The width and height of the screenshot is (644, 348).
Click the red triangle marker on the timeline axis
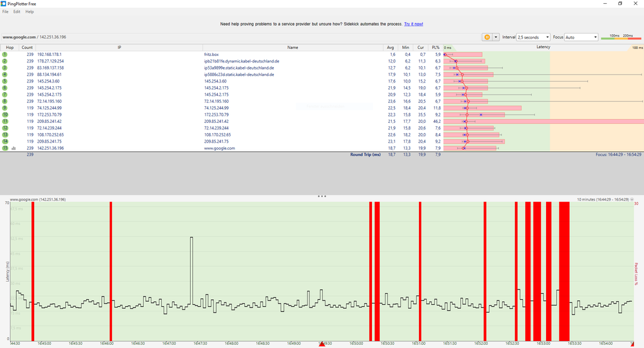(x=322, y=344)
